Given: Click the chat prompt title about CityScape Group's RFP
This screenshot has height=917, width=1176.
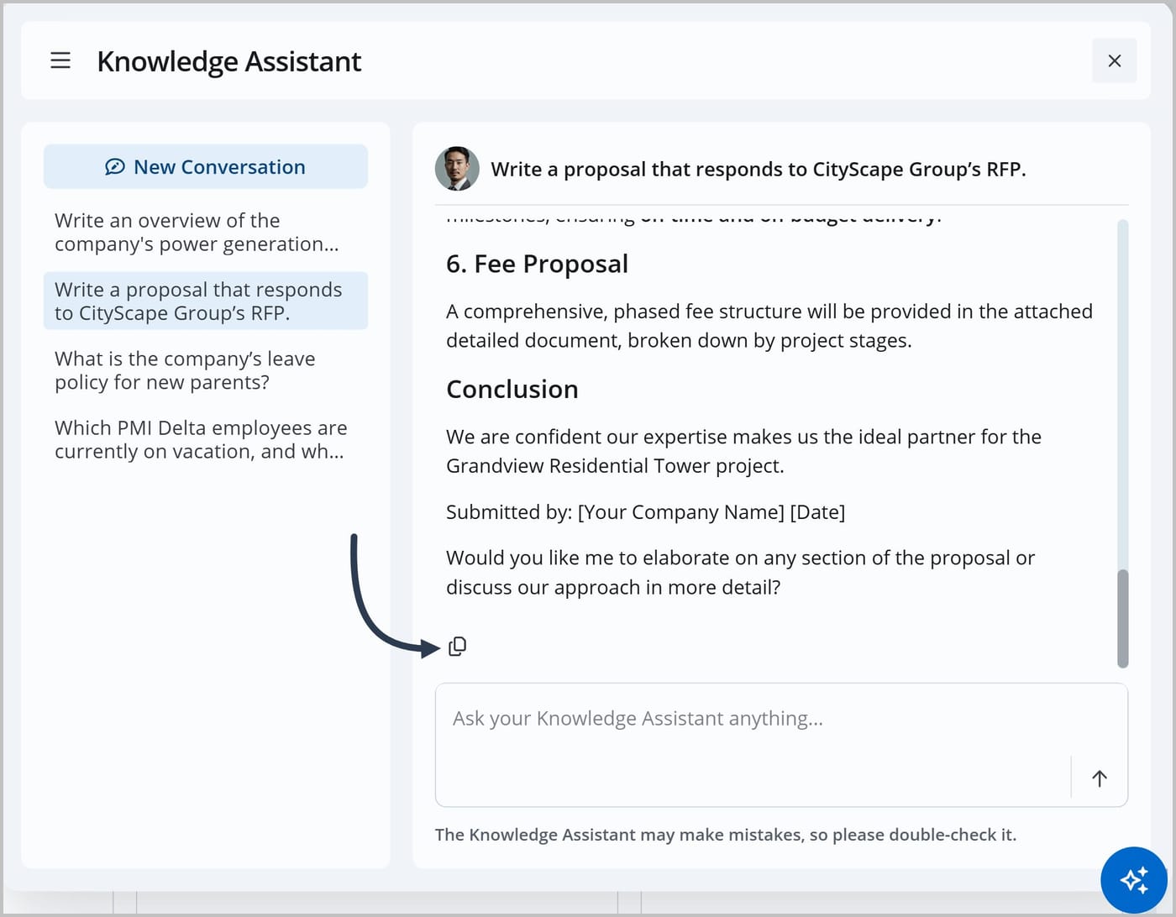Looking at the screenshot, I should 758,169.
